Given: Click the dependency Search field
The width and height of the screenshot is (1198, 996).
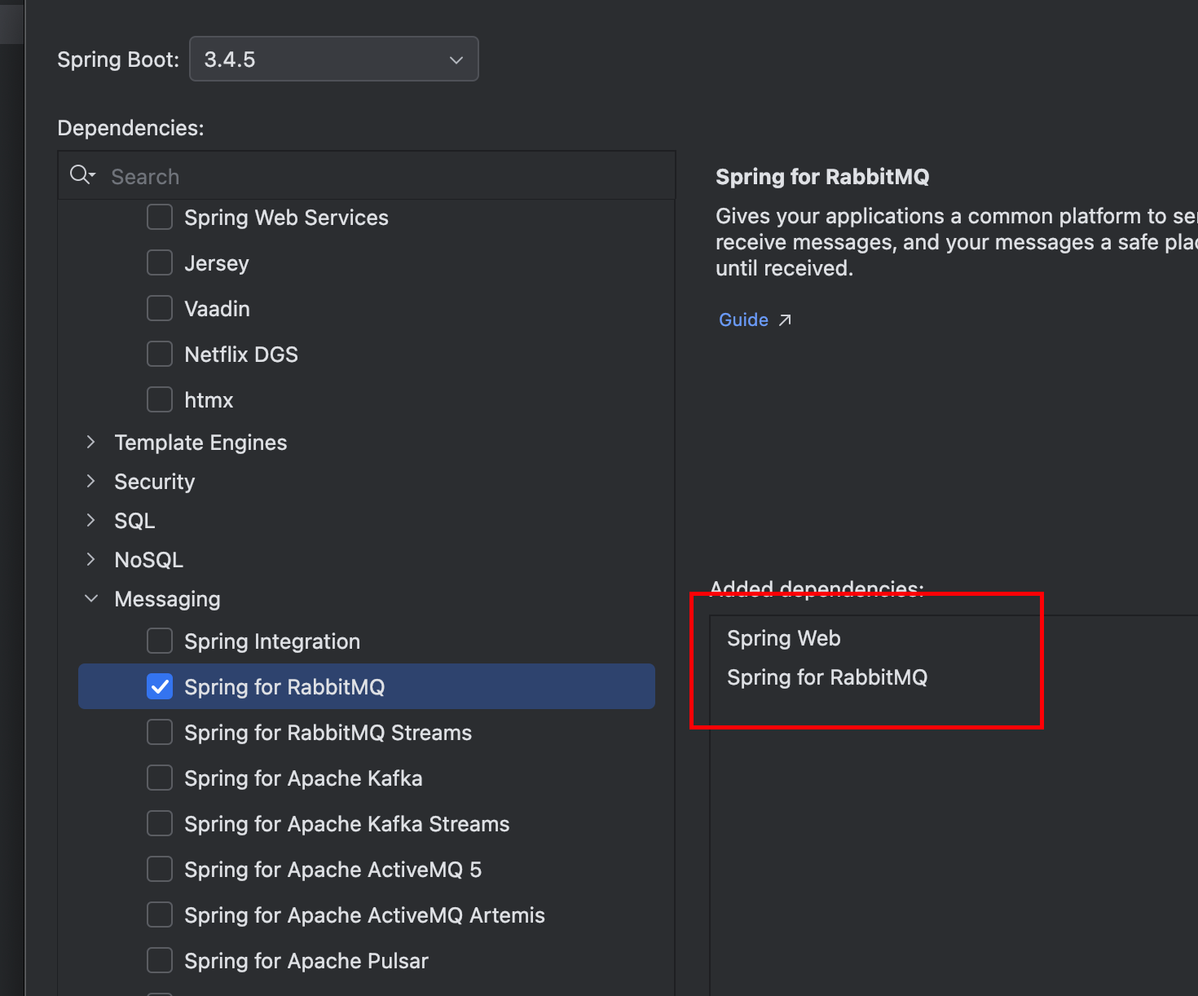Looking at the screenshot, I should [367, 176].
